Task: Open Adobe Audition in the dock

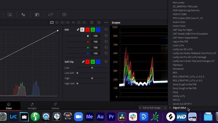Action: tap(100, 117)
